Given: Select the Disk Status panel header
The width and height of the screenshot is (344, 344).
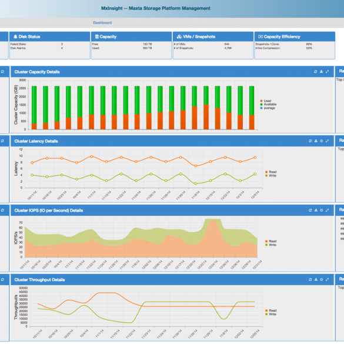Looking at the screenshot, I should point(50,36).
